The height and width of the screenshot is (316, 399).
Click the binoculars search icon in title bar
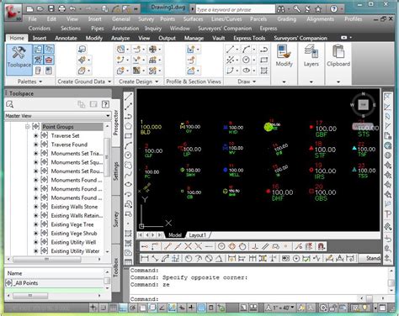point(280,9)
